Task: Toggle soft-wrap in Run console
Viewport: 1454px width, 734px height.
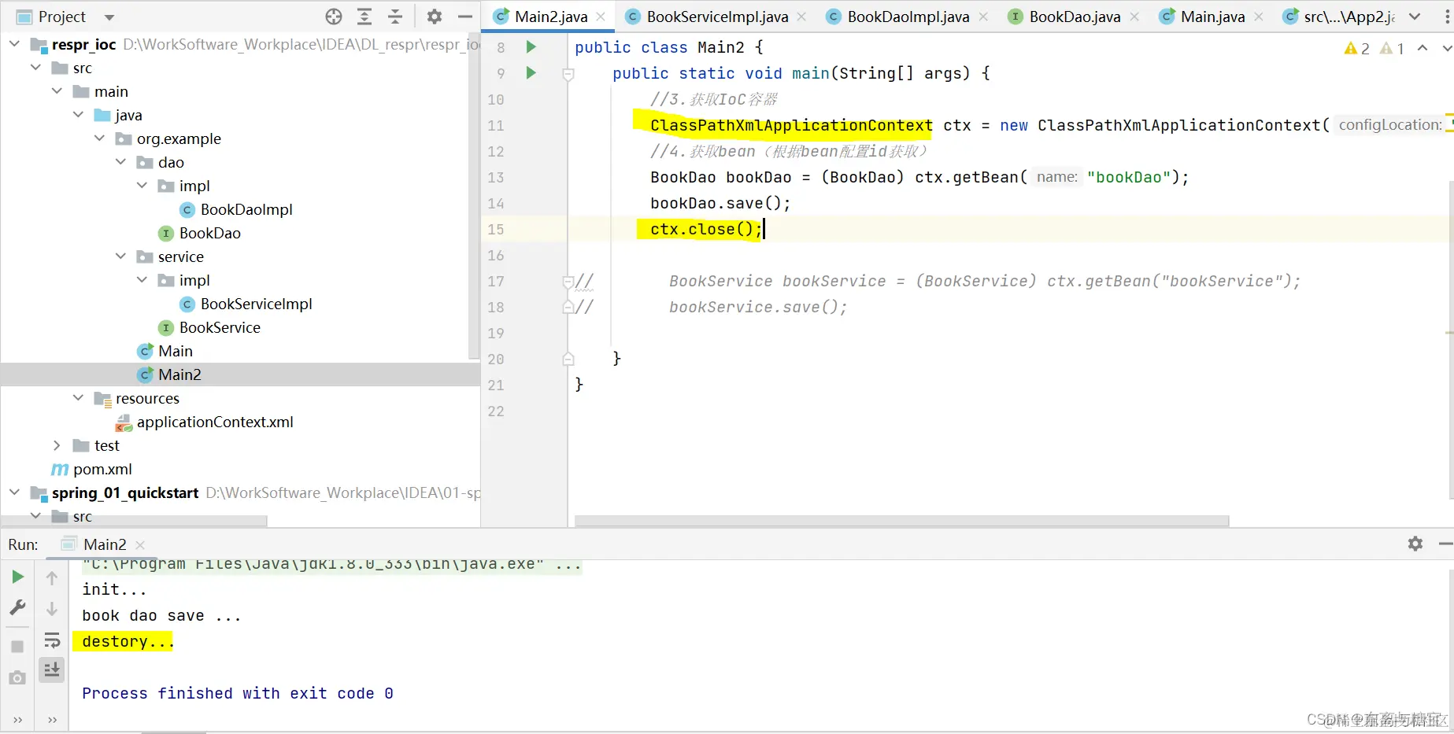Action: [52, 640]
